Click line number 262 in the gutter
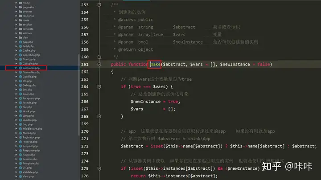Viewport: 321px width, 180px height. click(x=85, y=72)
